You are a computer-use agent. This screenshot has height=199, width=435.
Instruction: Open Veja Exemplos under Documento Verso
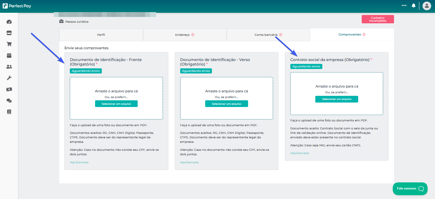[189, 162]
